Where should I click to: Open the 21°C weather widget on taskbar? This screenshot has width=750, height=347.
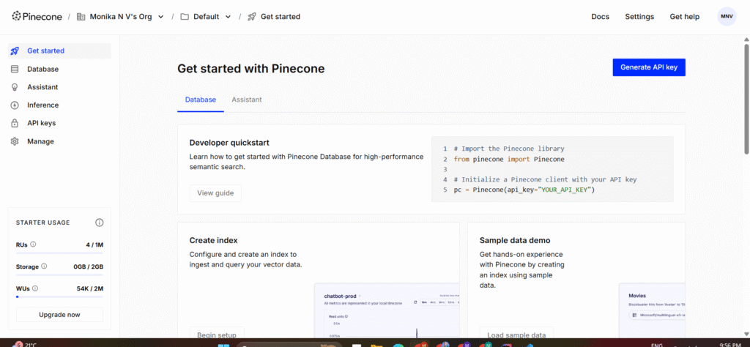click(25, 344)
